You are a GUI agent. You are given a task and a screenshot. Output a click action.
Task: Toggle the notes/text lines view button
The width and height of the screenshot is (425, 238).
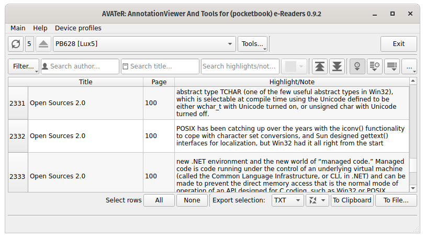tap(392, 66)
